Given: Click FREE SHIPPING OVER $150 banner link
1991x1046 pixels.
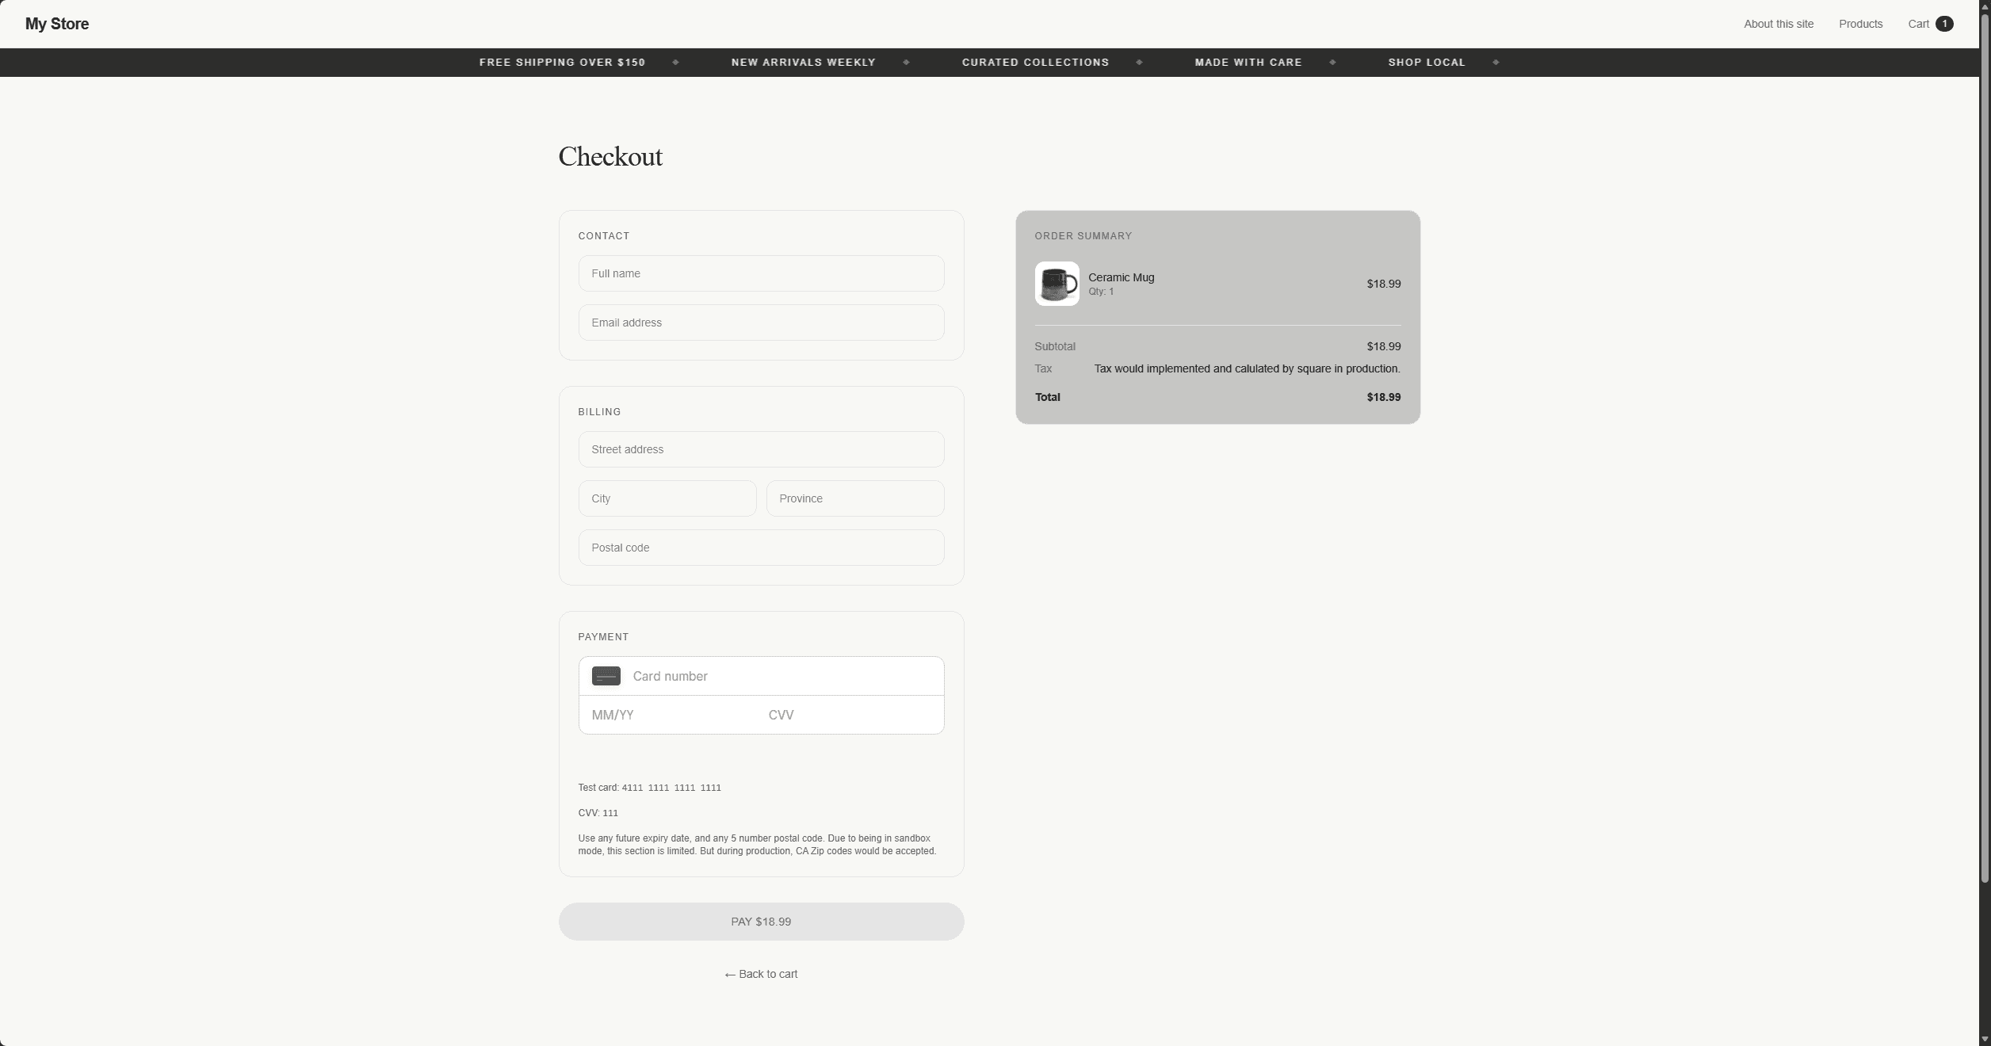Looking at the screenshot, I should point(563,62).
